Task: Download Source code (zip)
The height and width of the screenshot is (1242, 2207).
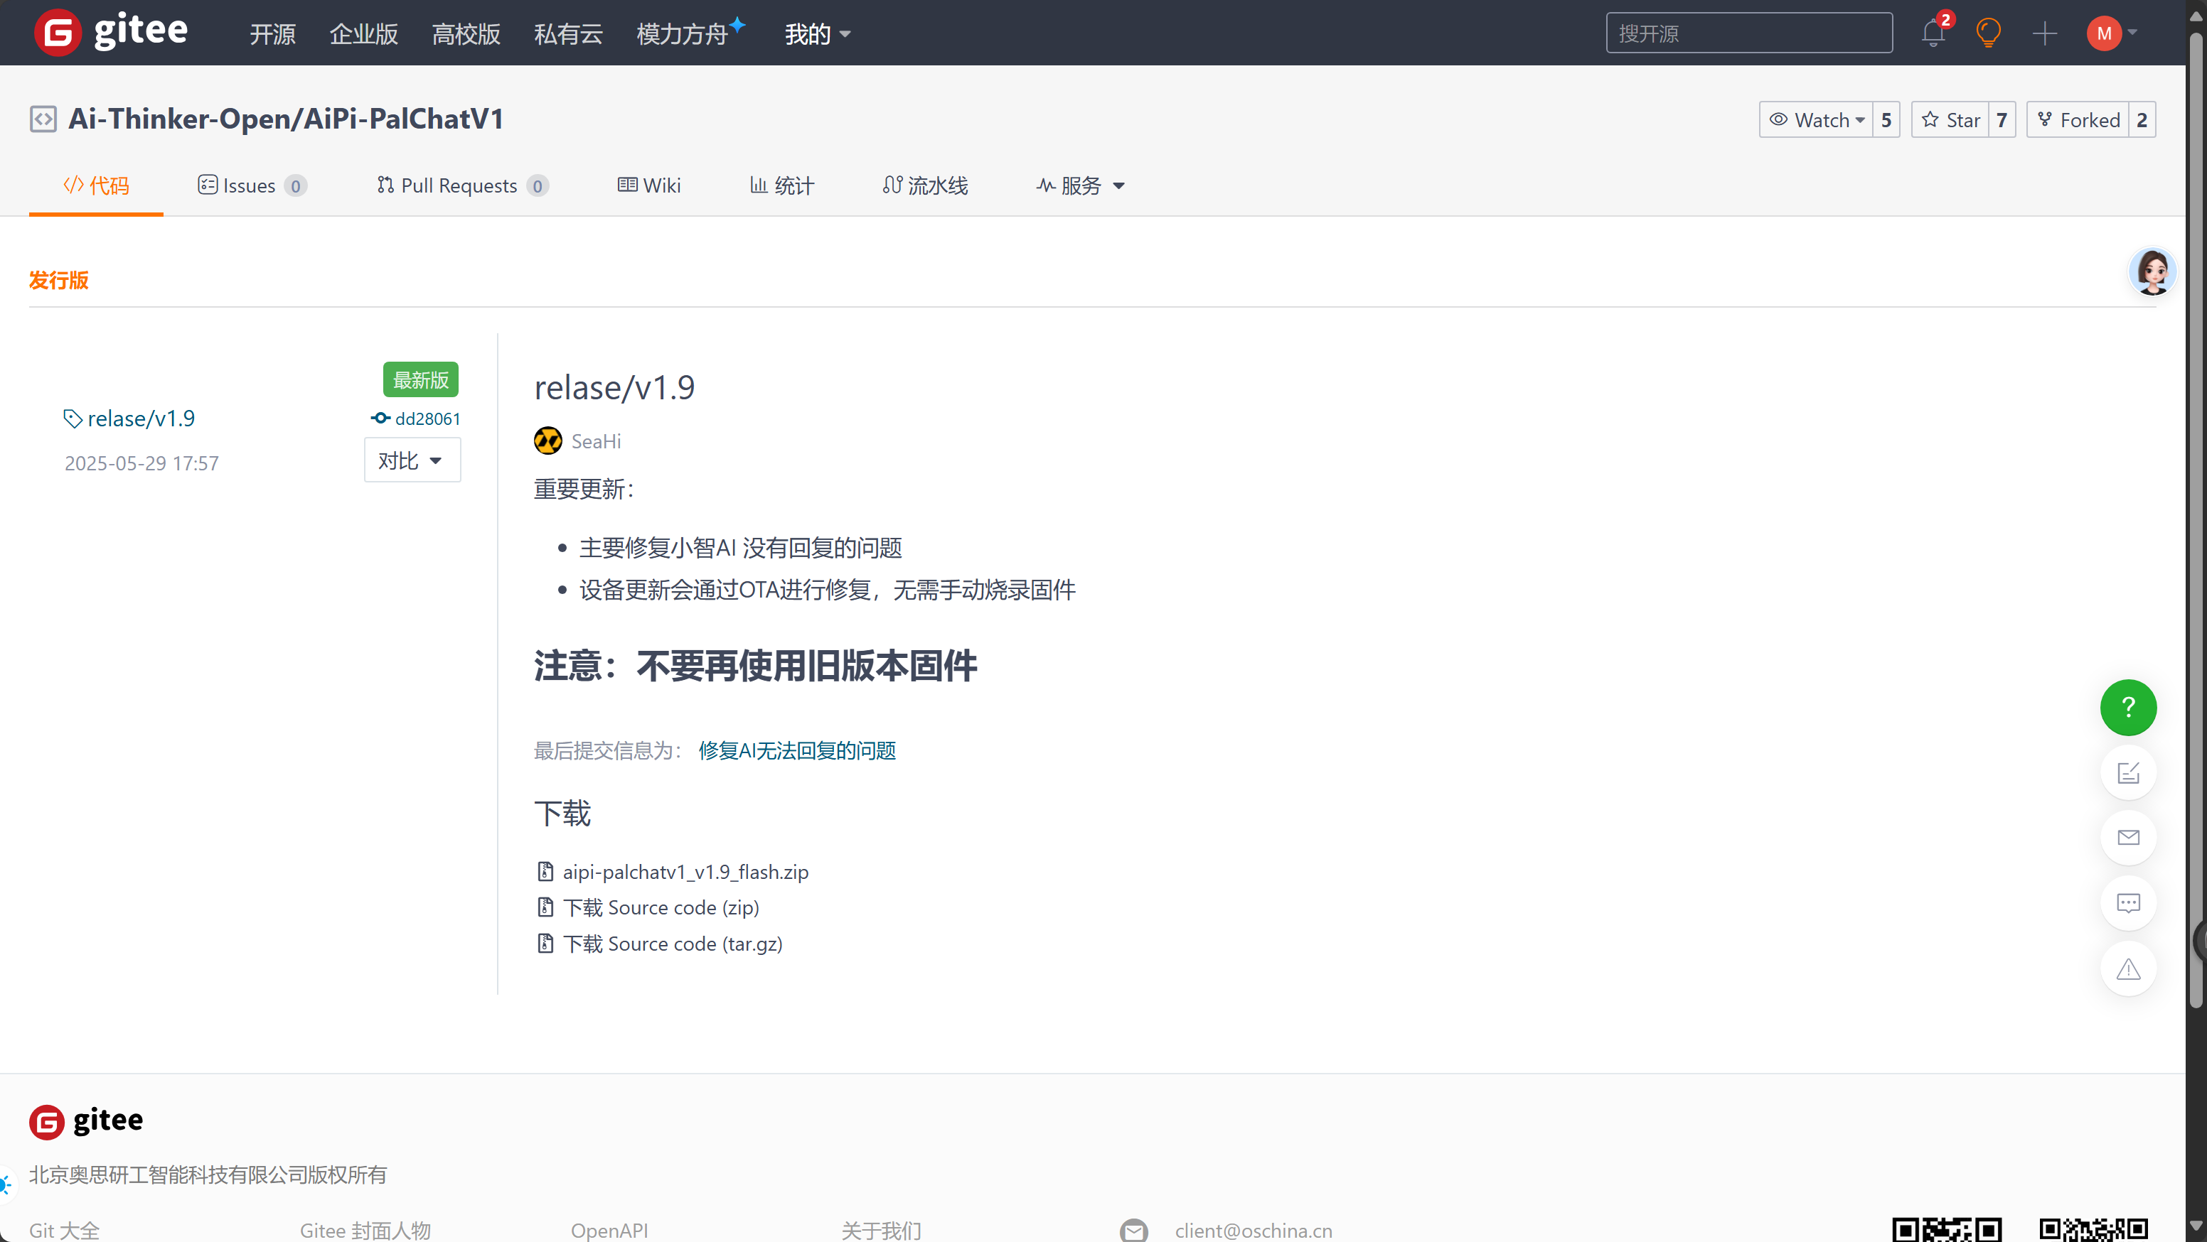Action: pos(661,907)
